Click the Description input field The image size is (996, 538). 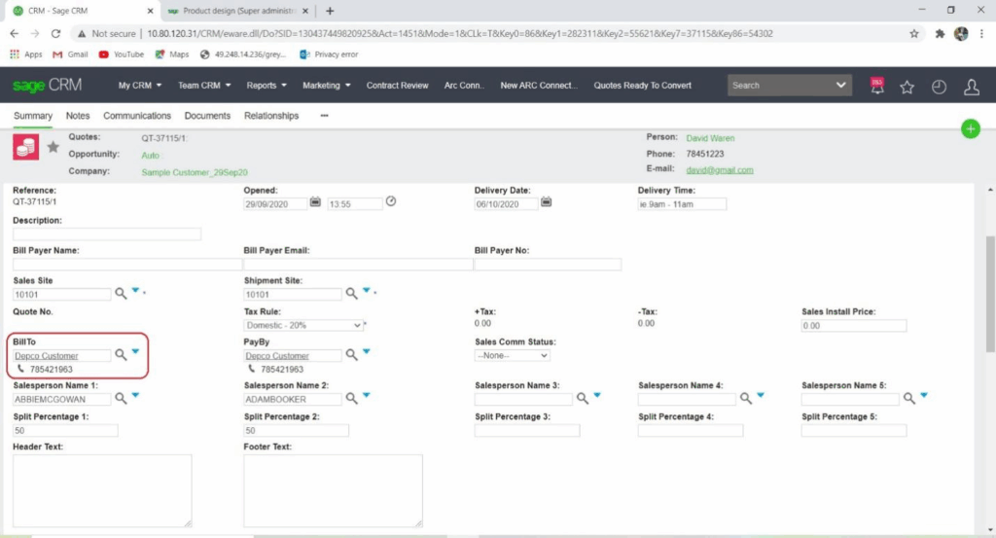coord(107,234)
